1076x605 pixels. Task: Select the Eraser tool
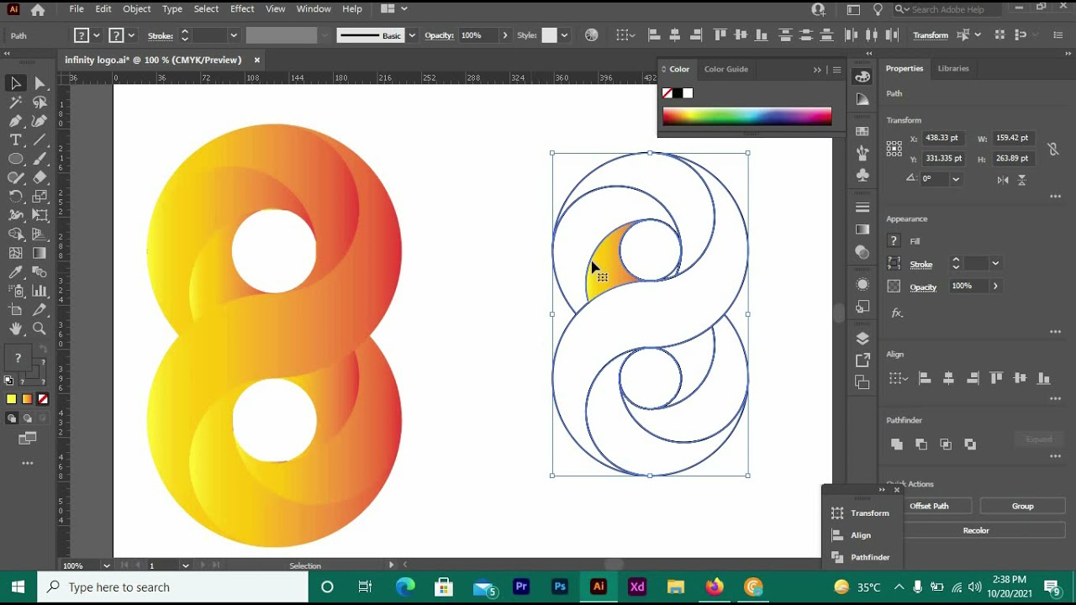coord(40,177)
